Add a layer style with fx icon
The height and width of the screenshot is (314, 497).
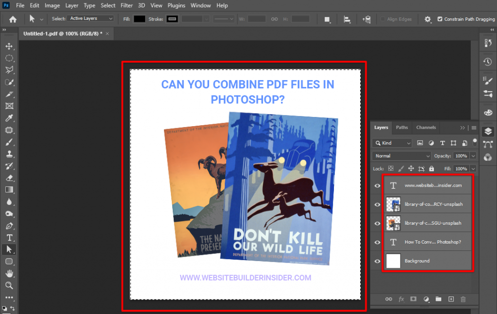401,299
